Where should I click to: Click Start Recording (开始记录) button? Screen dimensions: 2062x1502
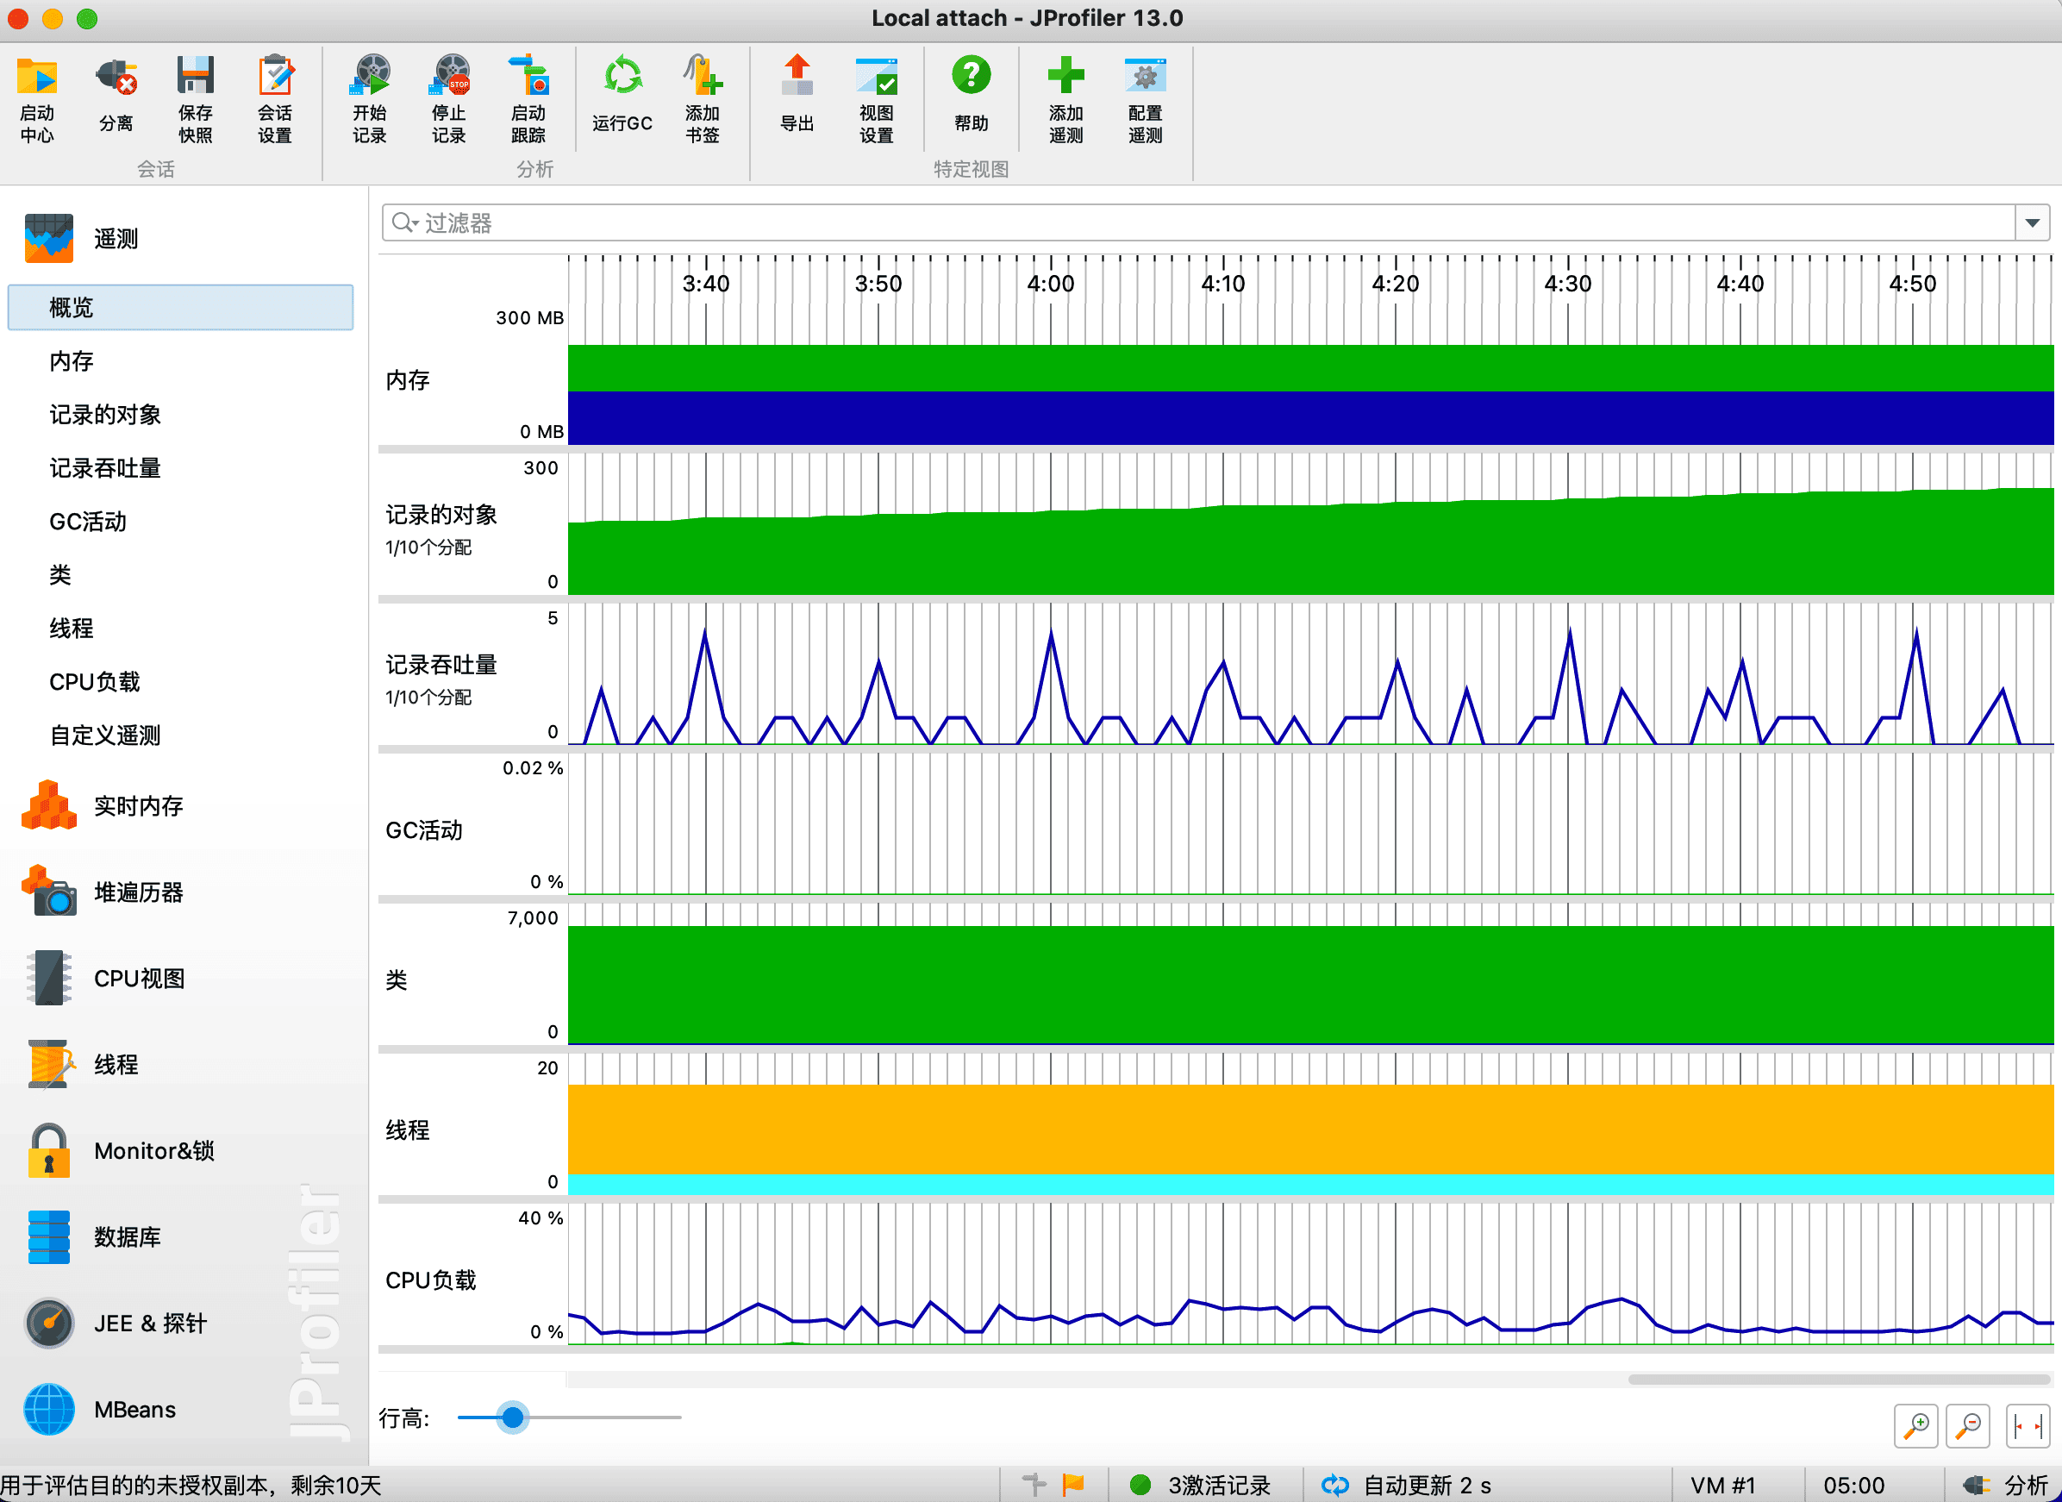click(369, 77)
